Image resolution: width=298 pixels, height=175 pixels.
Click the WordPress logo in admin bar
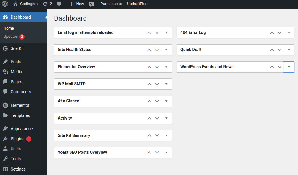click(5, 4)
